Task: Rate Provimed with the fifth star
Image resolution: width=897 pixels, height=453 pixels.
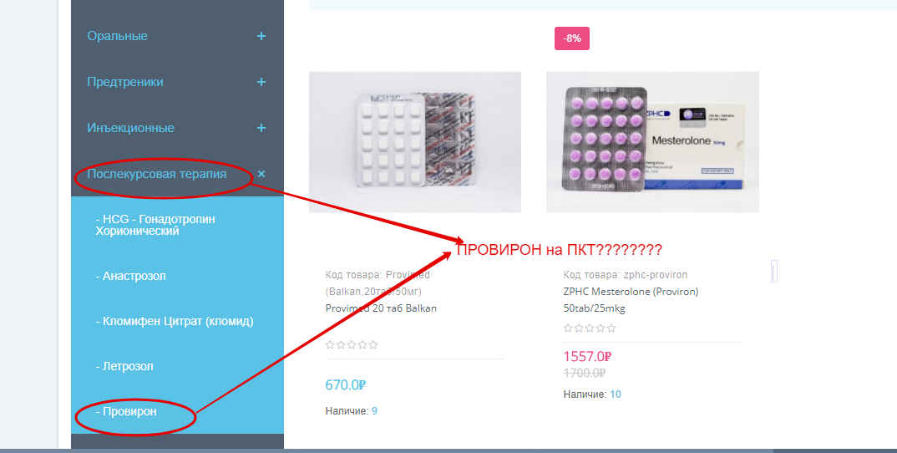Action: point(373,344)
